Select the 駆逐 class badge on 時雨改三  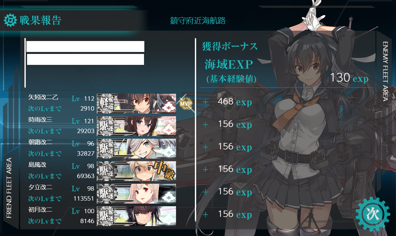(107, 126)
